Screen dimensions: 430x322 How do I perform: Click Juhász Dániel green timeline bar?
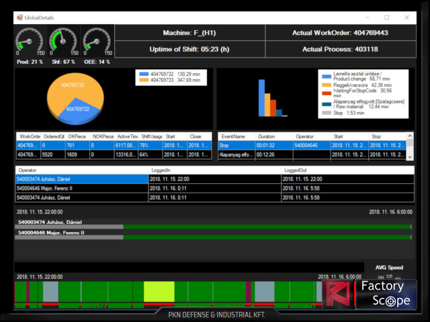(267, 227)
